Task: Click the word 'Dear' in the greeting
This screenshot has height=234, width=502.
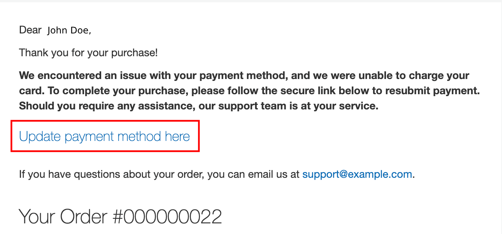Action: coord(30,30)
